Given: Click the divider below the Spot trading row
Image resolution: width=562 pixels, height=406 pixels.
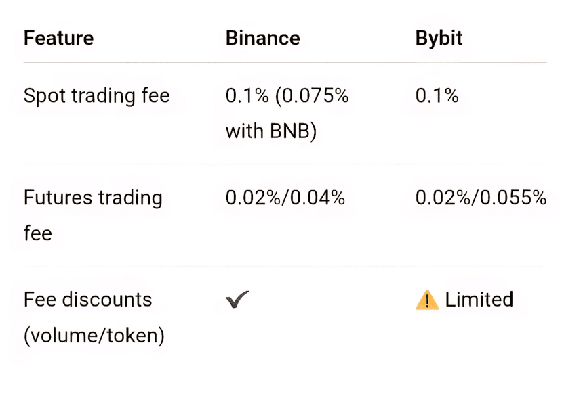Looking at the screenshot, I should (285, 164).
